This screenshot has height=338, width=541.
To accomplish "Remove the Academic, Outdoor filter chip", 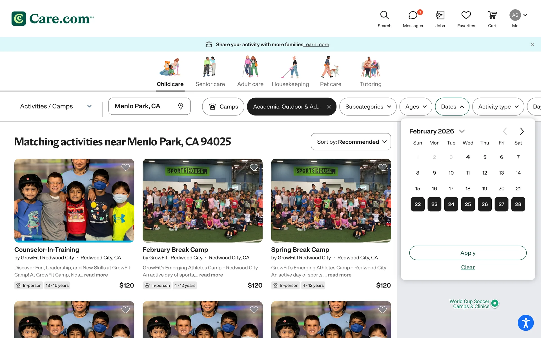I will coord(329,106).
